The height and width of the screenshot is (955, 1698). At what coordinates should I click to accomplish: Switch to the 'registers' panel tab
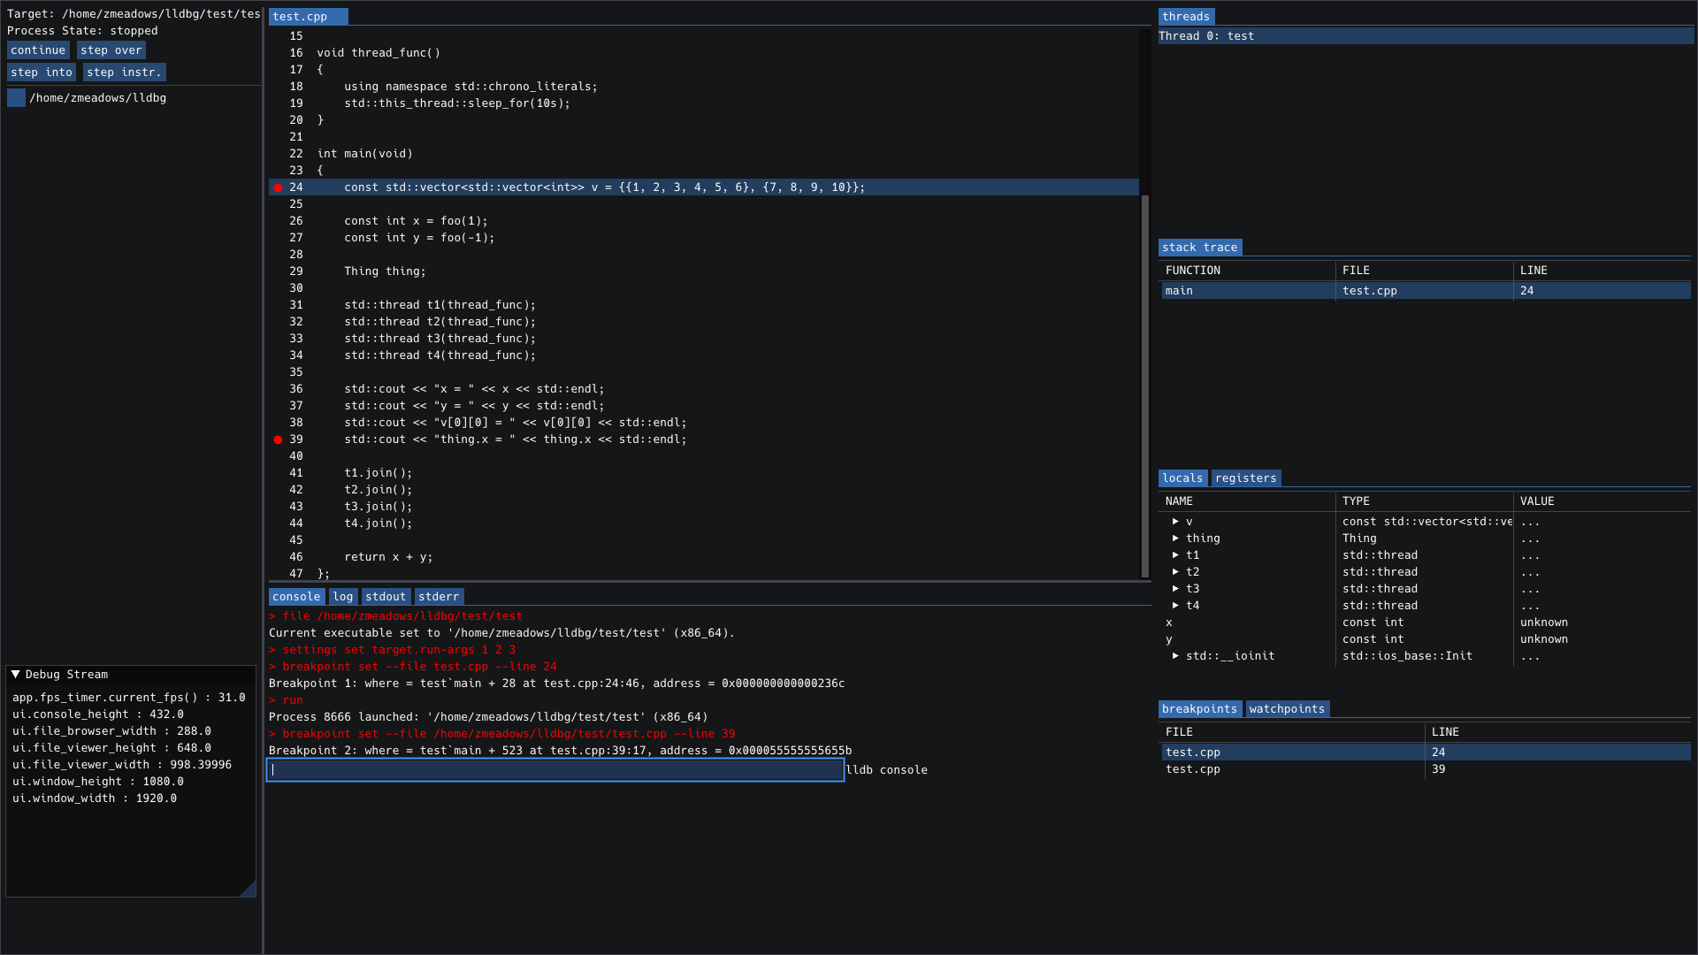point(1245,478)
